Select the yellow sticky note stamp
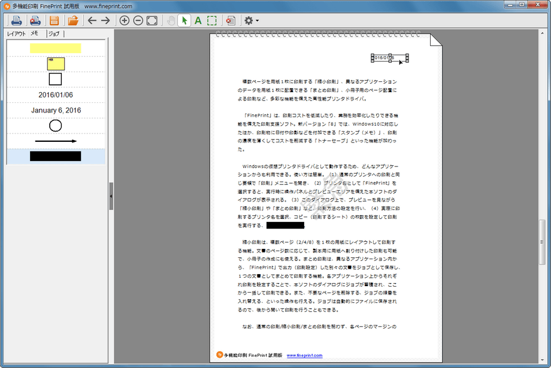This screenshot has width=551, height=368. coord(56,64)
